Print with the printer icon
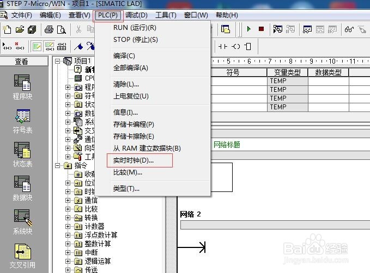 click(x=49, y=29)
